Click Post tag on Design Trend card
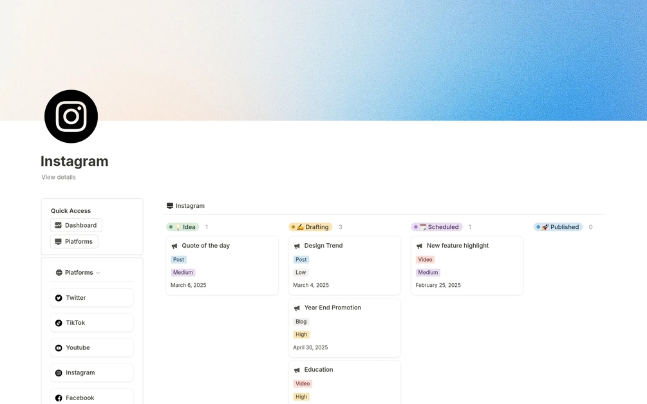Screen dimensions: 647x404 point(301,260)
